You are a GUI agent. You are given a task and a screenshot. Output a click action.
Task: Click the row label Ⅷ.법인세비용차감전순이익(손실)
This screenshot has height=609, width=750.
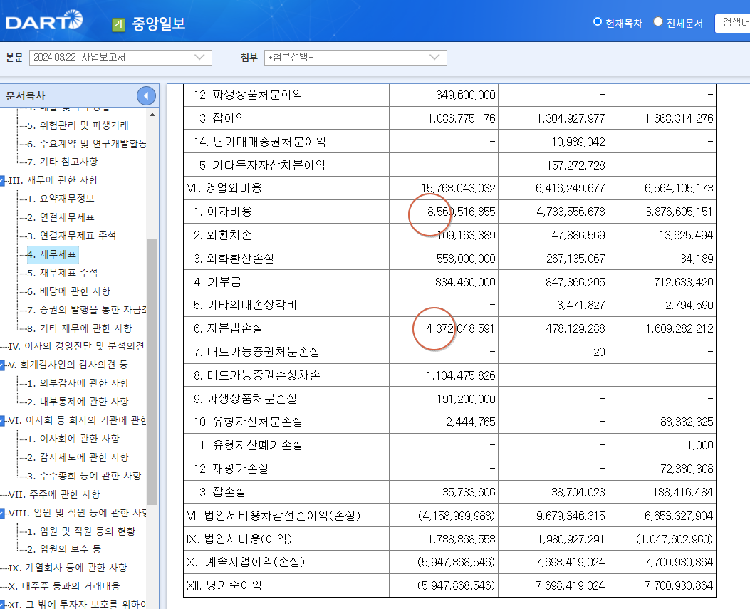pos(274,516)
